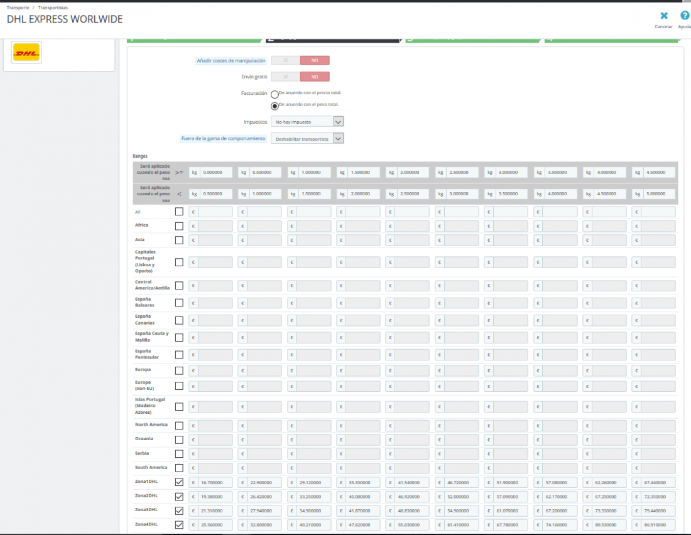Check España Baleares checkbox

179,303
